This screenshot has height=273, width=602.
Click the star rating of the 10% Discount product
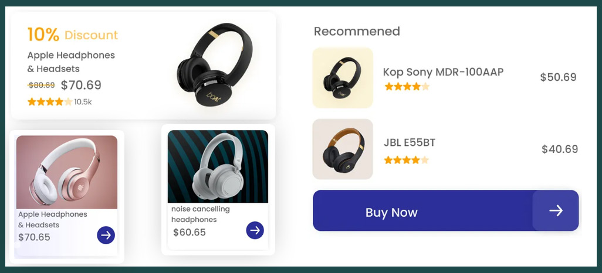(50, 102)
